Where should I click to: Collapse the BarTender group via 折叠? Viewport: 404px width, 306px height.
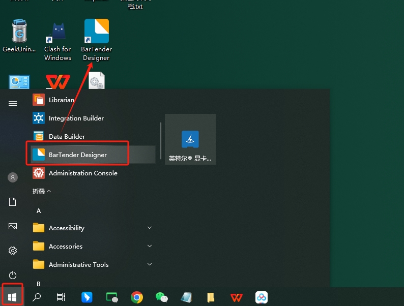(x=42, y=191)
